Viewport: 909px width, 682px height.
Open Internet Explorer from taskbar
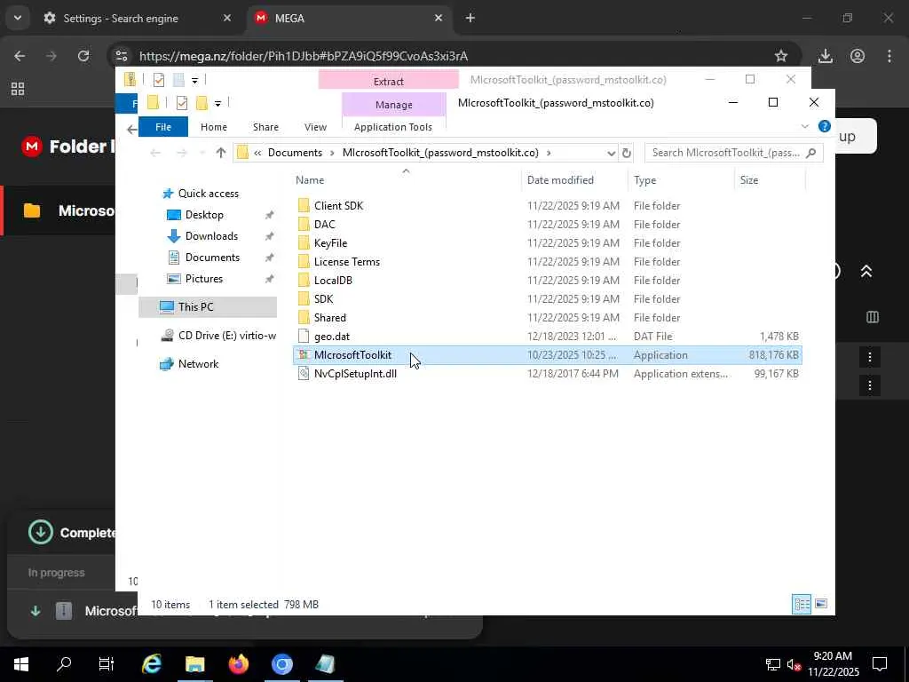[x=151, y=664]
